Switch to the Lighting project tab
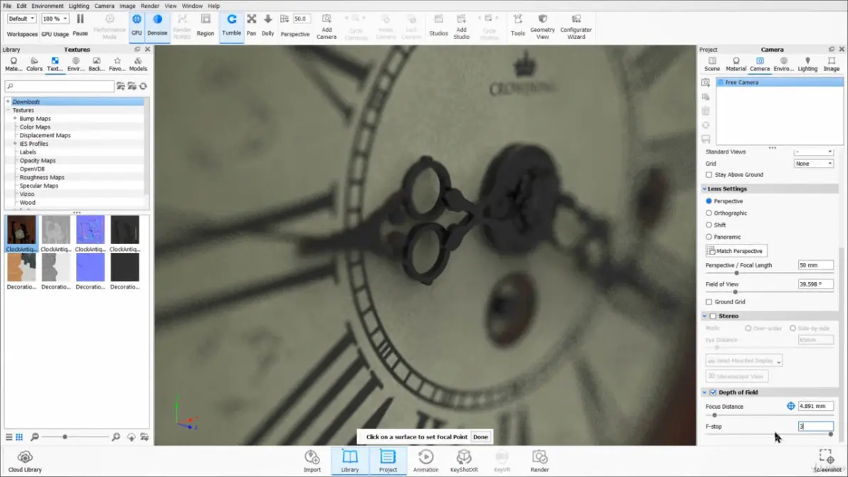Viewport: 848px width, 477px height. tap(807, 64)
